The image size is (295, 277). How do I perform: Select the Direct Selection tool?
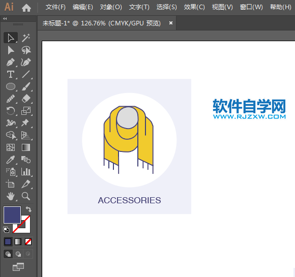coord(11,50)
